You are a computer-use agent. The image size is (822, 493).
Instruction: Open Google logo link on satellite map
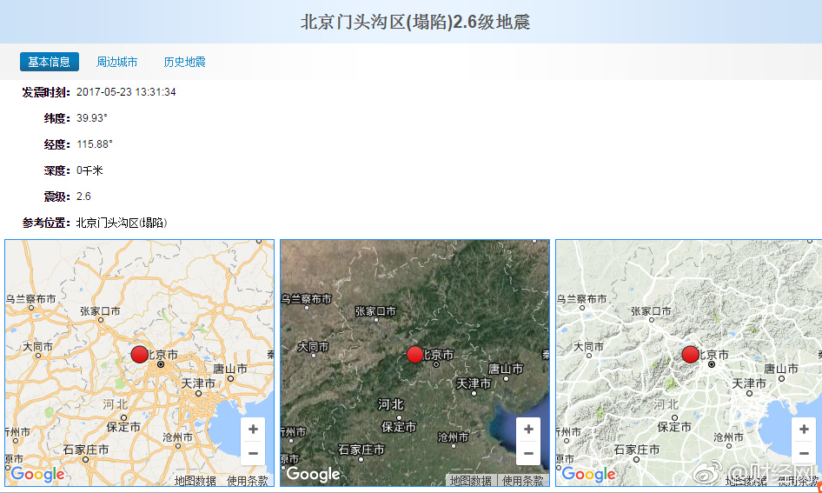[x=313, y=474]
